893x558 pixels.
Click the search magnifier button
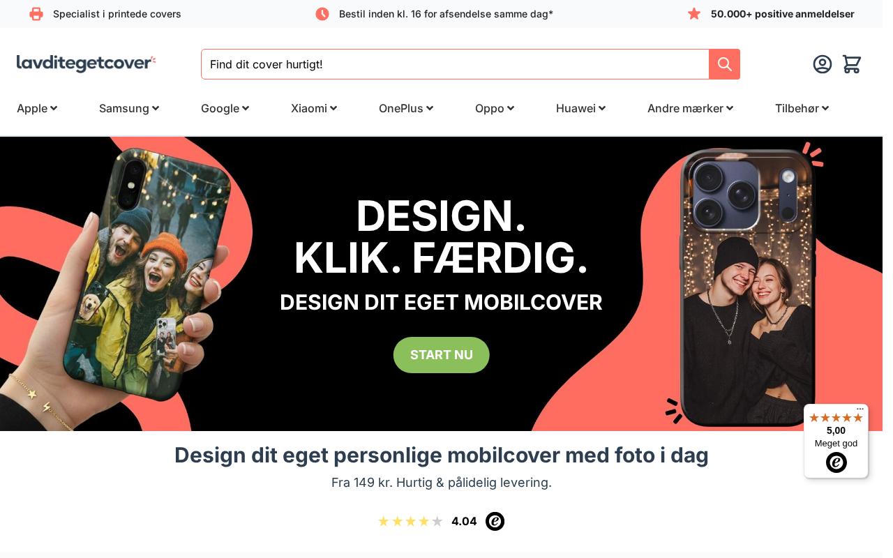pyautogui.click(x=724, y=64)
